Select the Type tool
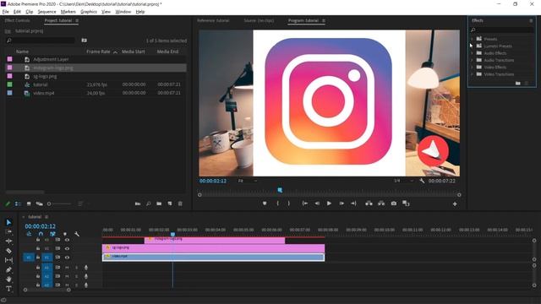541x304 pixels. (8, 289)
